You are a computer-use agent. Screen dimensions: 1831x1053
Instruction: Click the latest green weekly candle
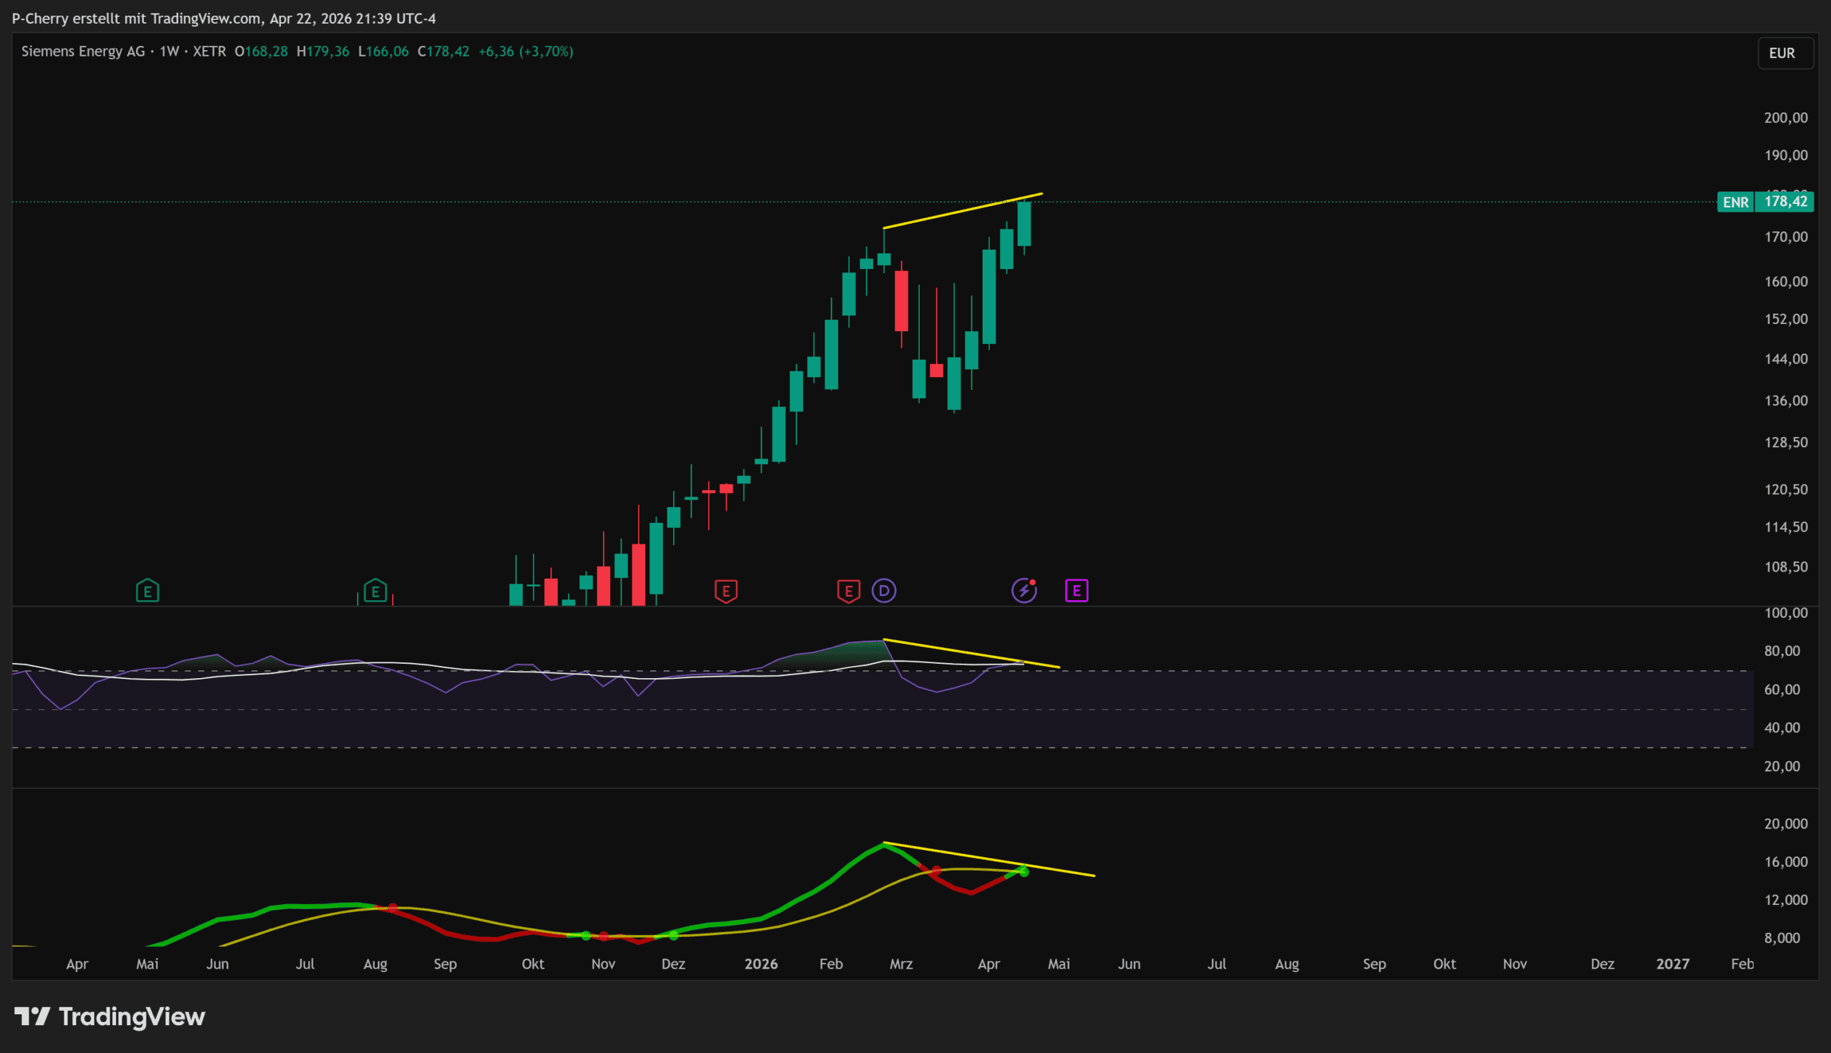pyautogui.click(x=1024, y=224)
